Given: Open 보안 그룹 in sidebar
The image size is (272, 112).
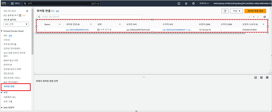Looking at the screenshot, I should pos(8,101).
